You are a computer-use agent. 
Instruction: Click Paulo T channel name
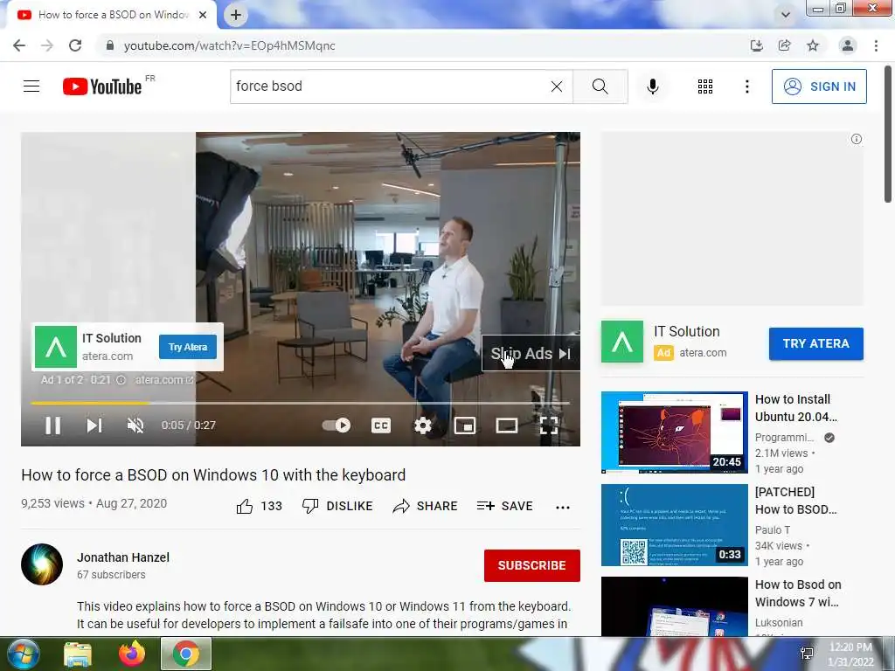[773, 530]
